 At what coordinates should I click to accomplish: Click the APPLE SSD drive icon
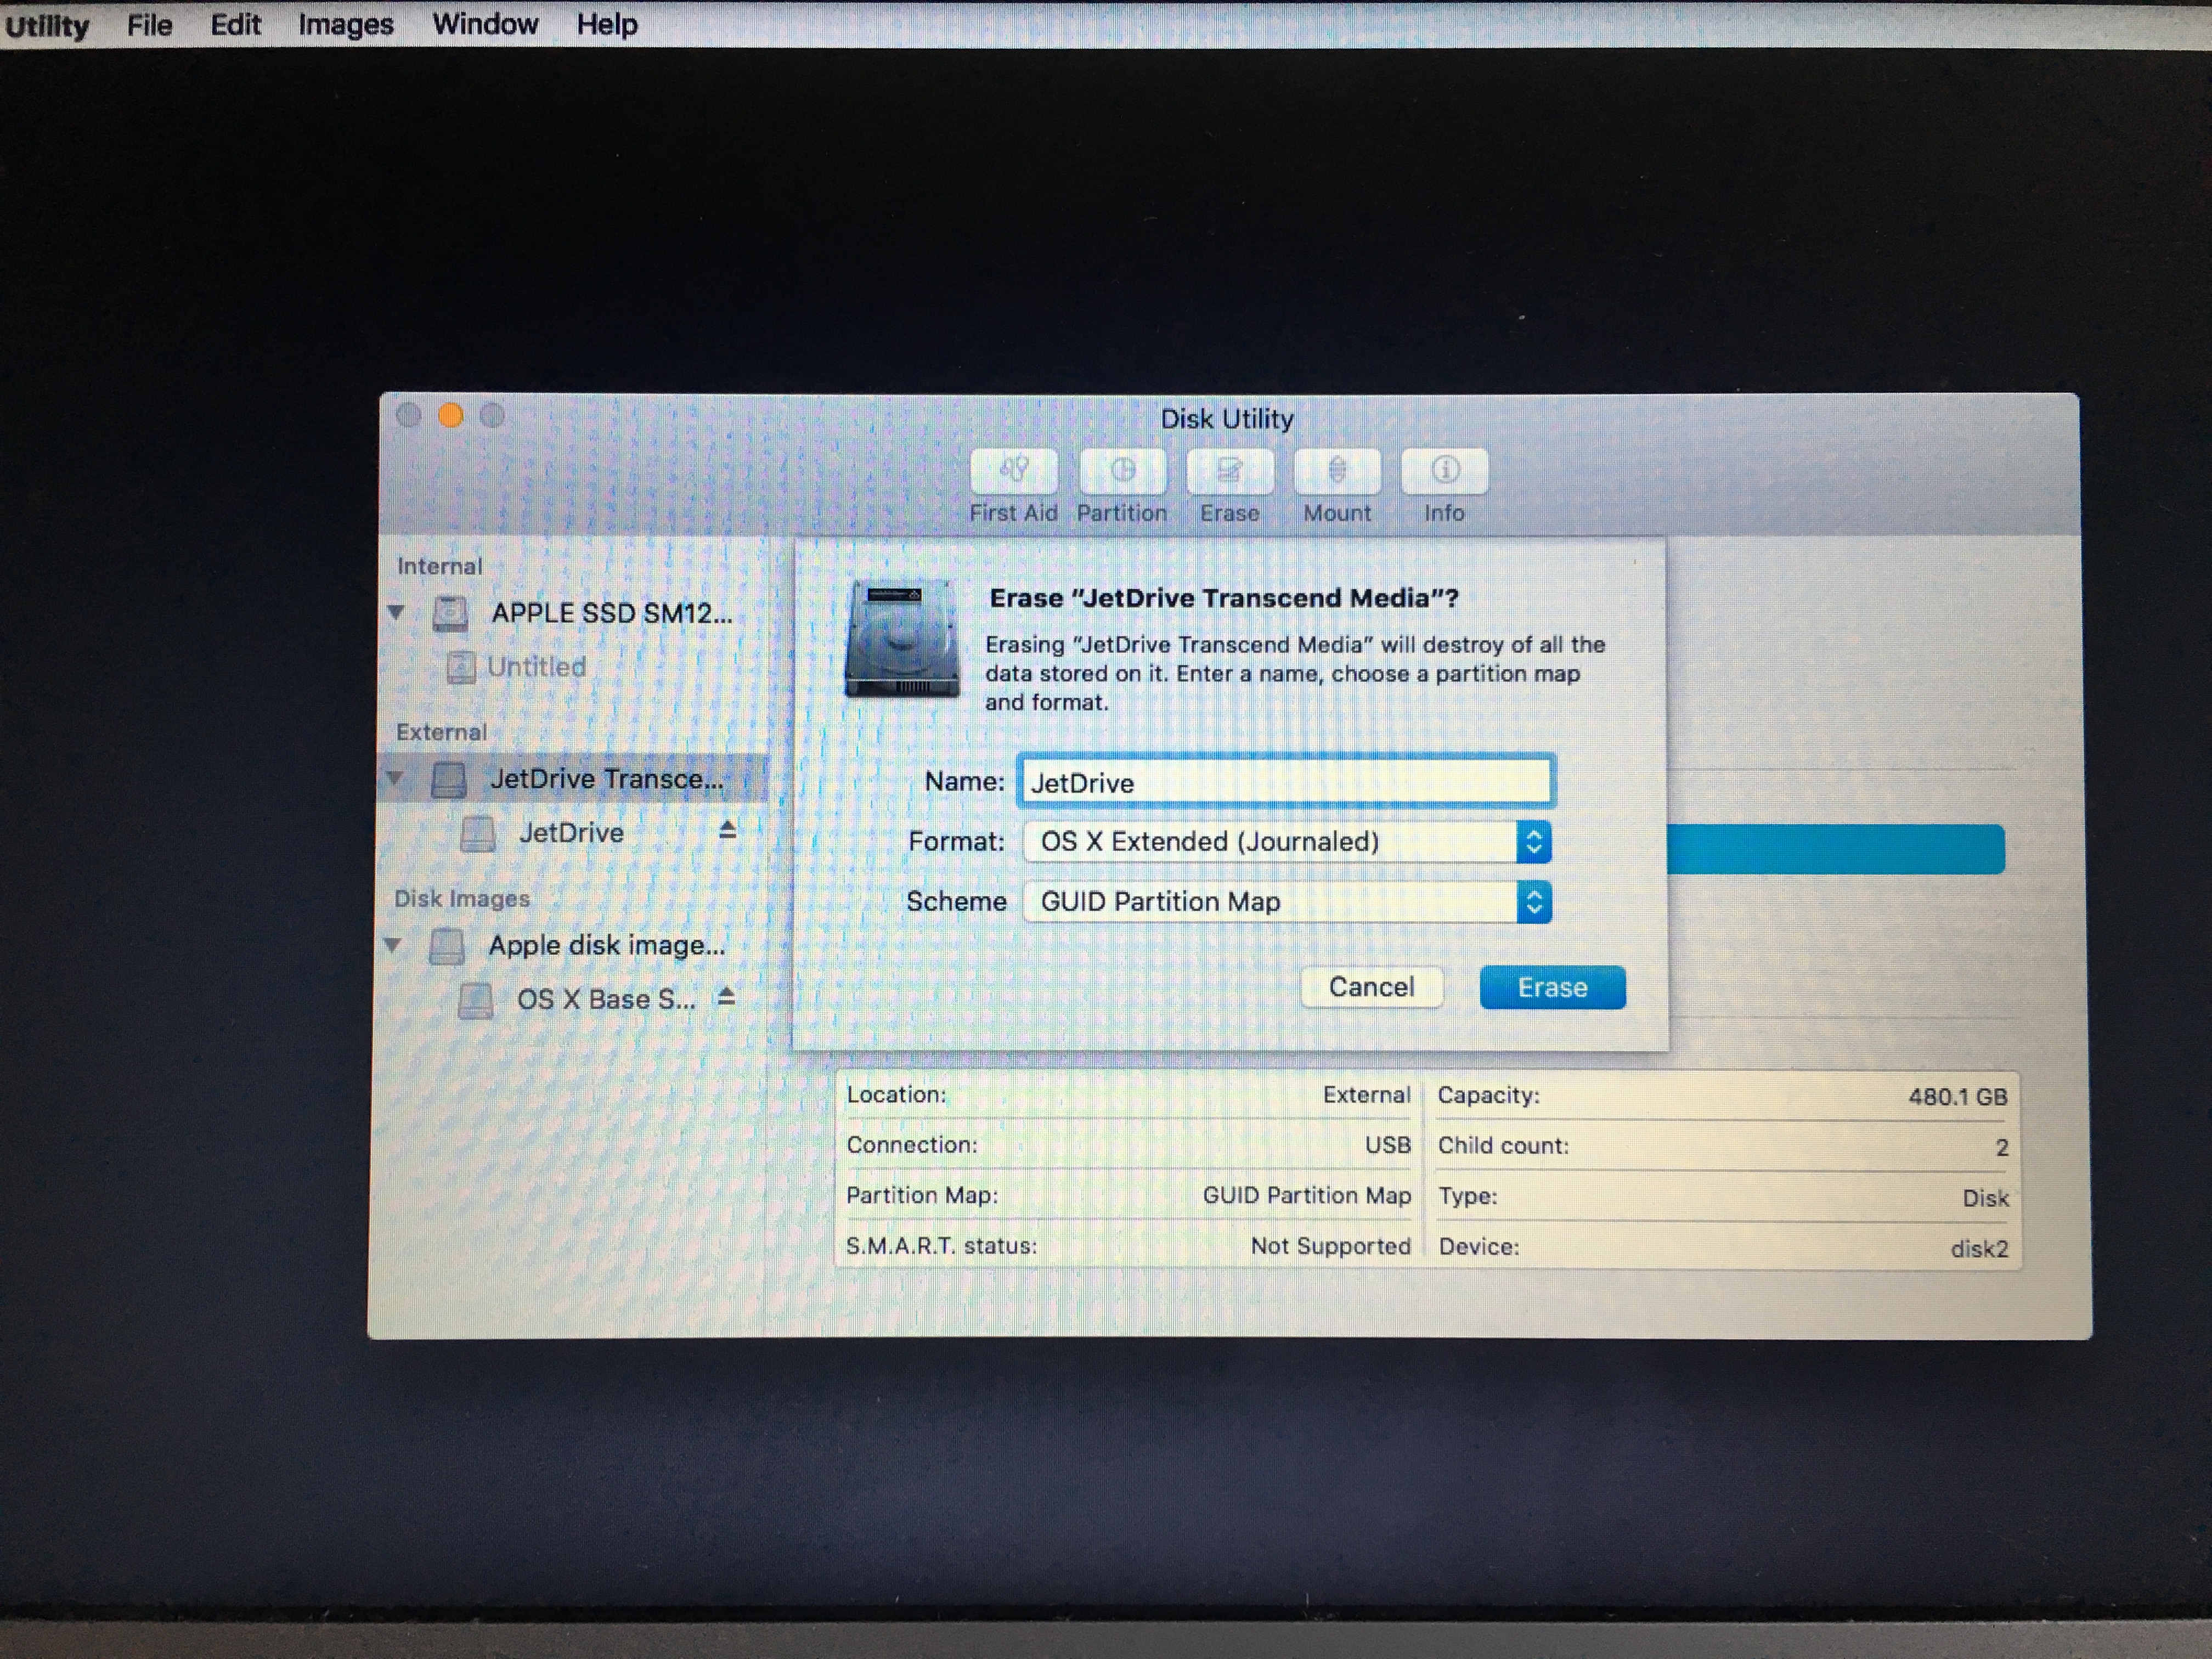(450, 613)
